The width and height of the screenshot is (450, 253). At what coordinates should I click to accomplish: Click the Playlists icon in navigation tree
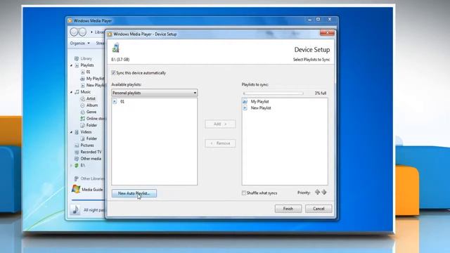pos(77,65)
